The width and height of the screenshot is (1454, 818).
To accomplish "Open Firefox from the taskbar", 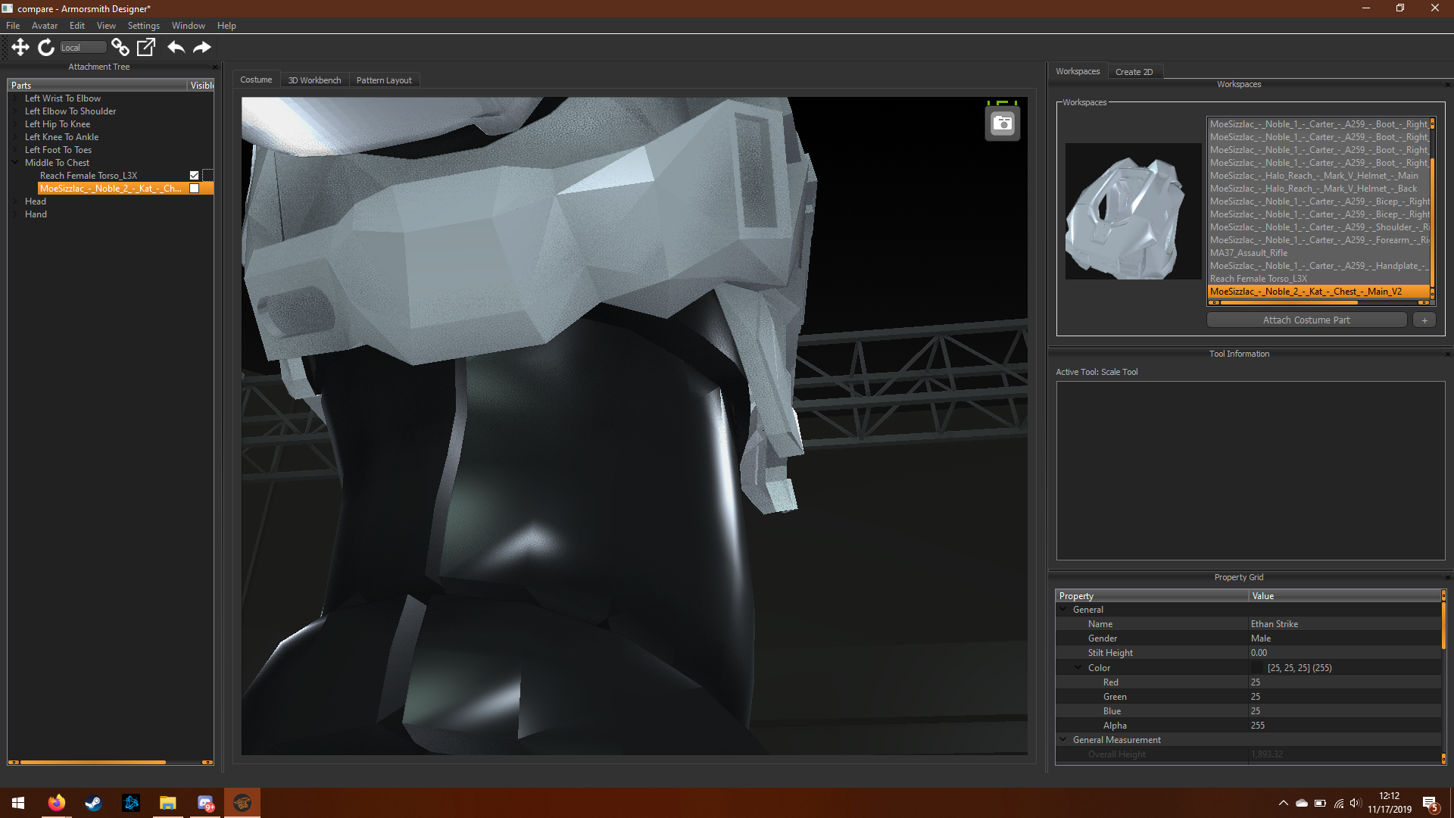I will click(x=56, y=803).
